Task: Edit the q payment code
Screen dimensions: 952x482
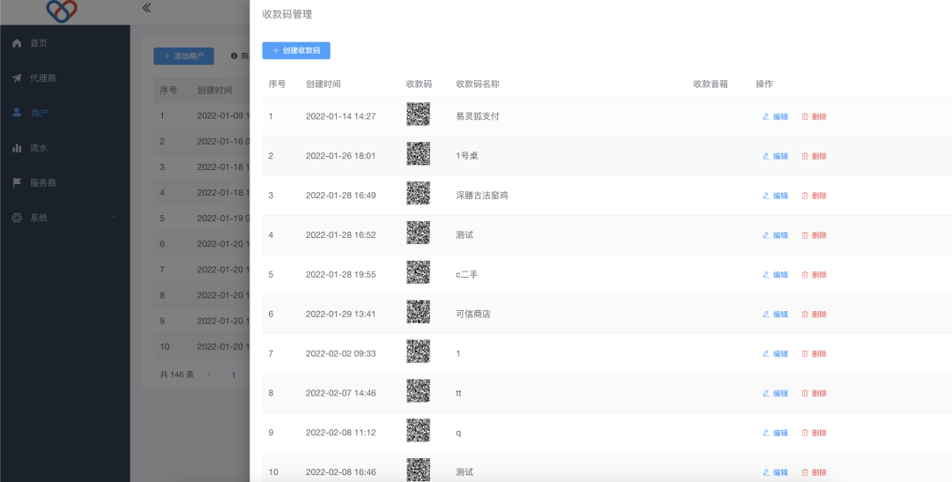Action: click(x=776, y=433)
